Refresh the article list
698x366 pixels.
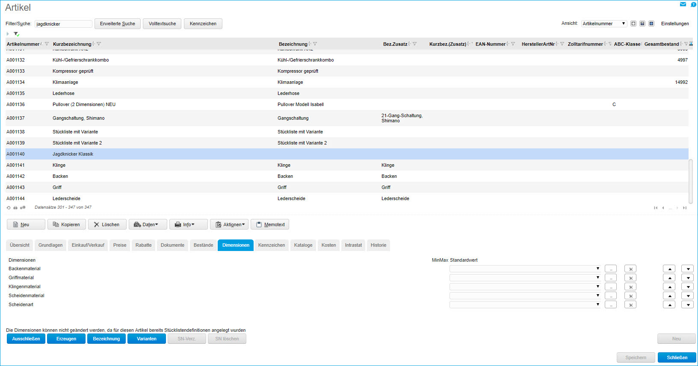(9, 208)
